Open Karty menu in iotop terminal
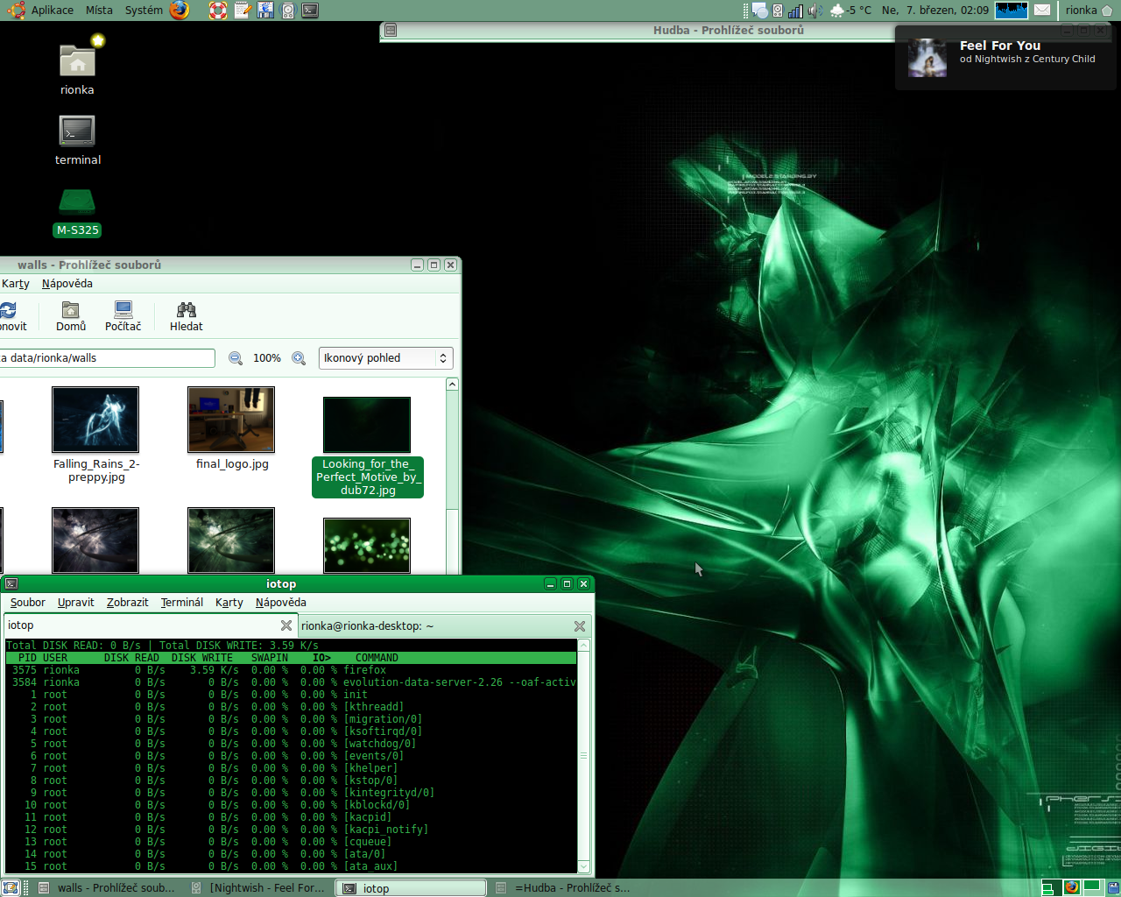 (x=229, y=603)
